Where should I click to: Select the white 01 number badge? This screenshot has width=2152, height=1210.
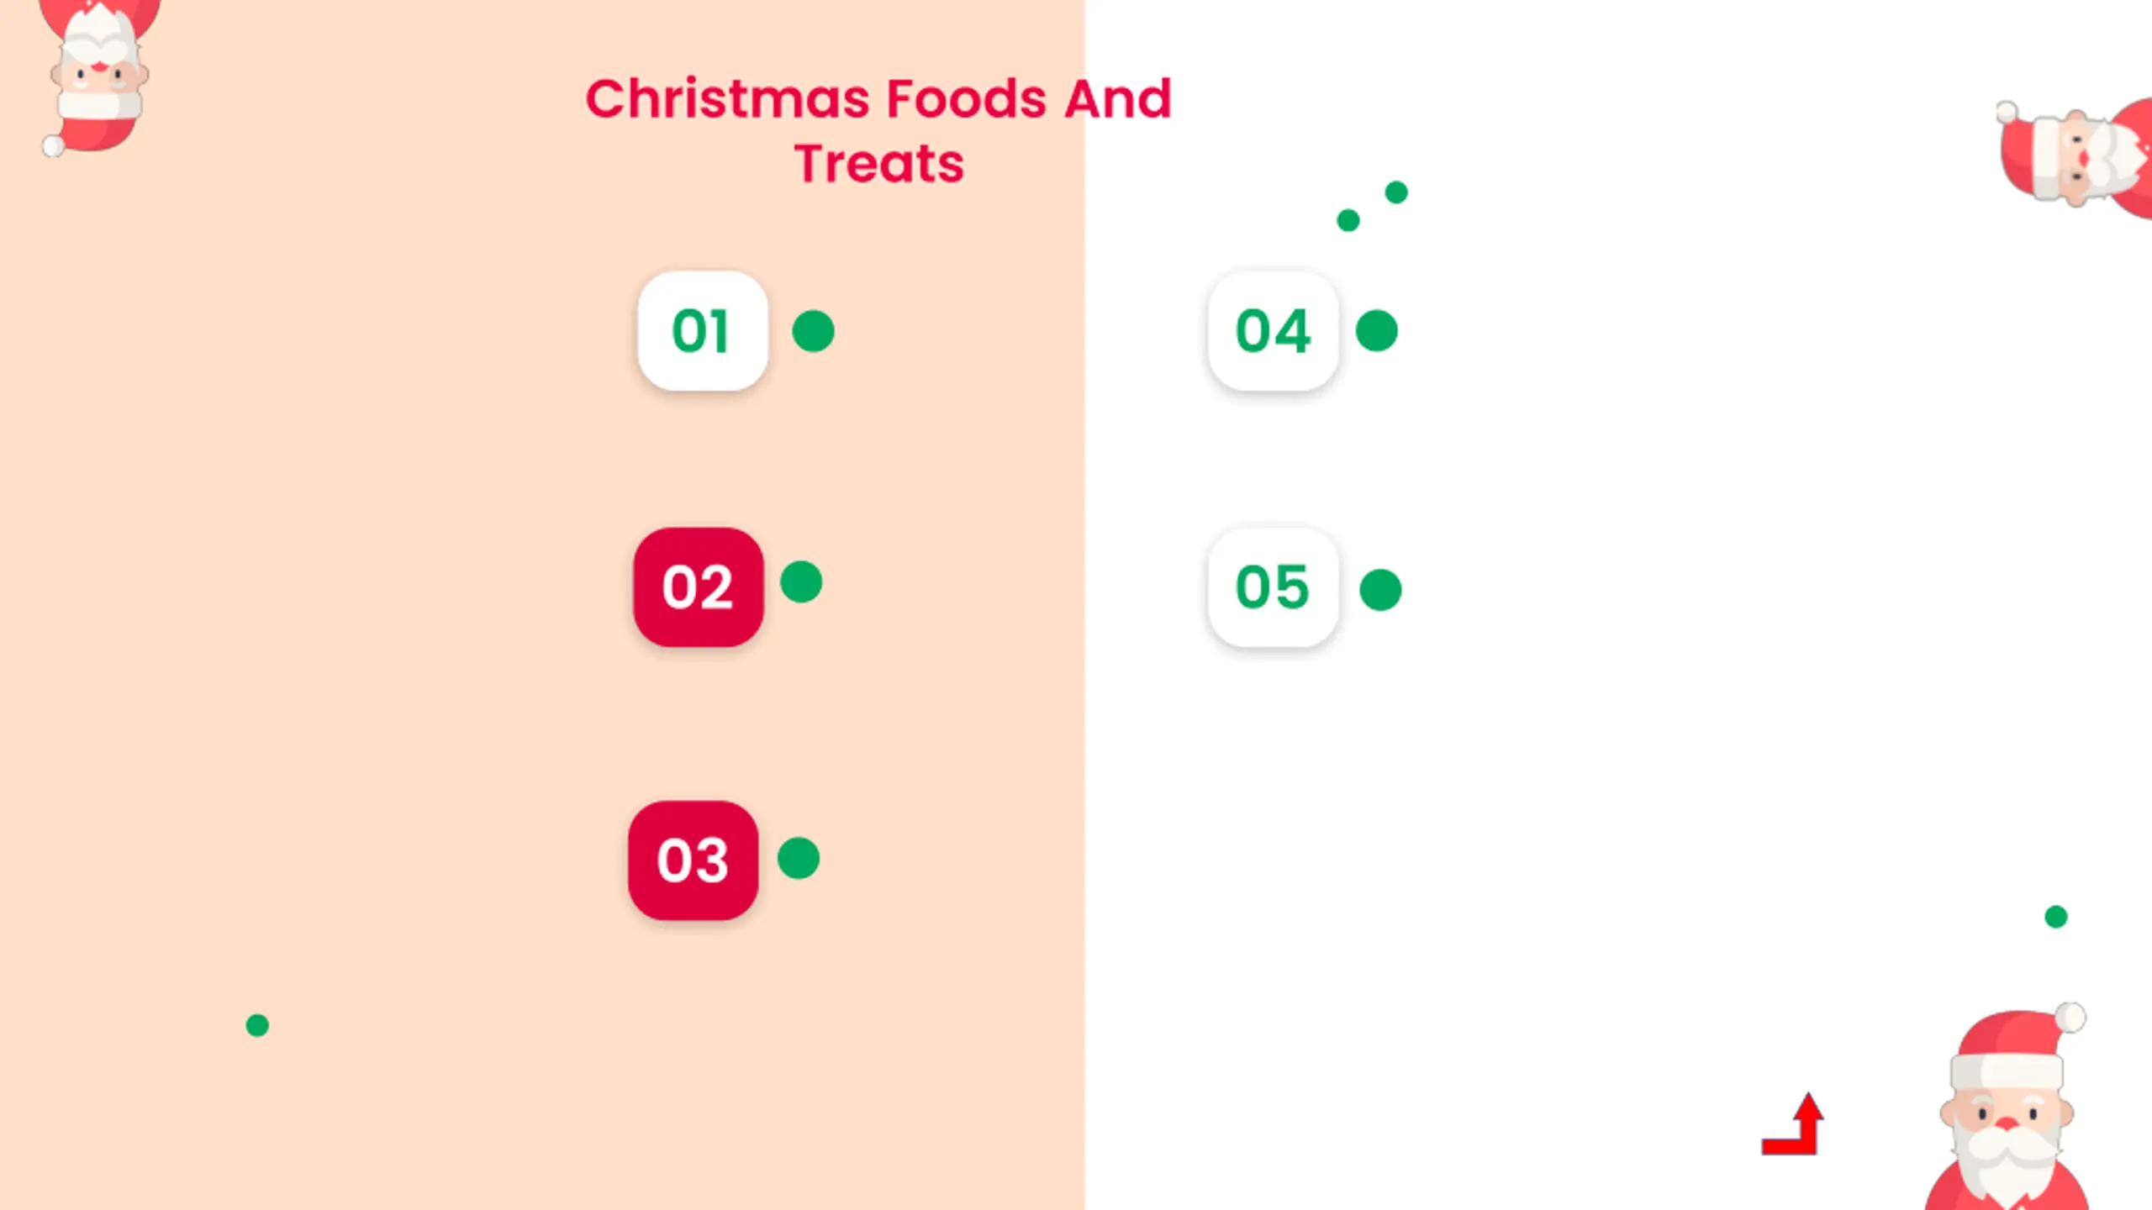coord(703,331)
